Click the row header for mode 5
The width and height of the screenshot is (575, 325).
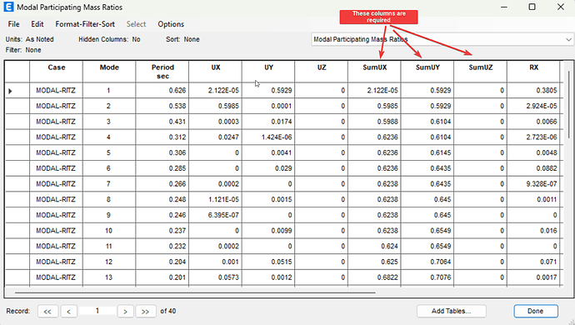click(17, 153)
